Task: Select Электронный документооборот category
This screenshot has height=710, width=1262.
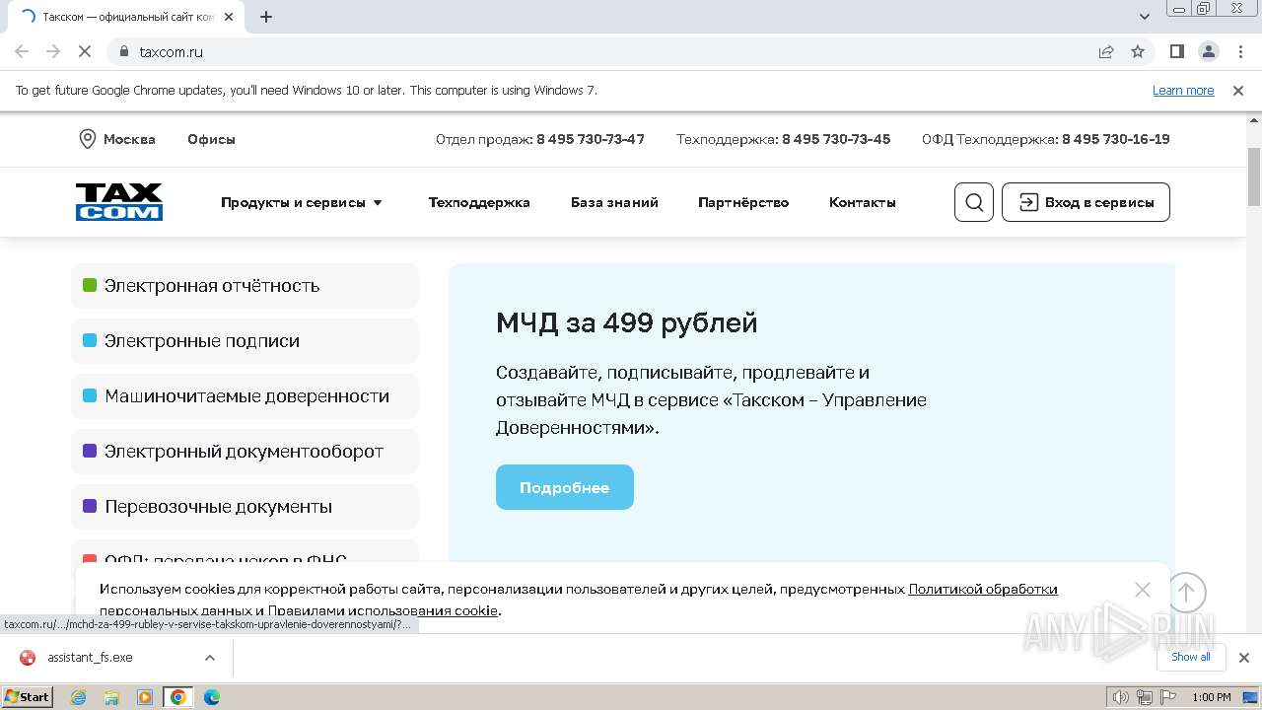Action: coord(245,452)
